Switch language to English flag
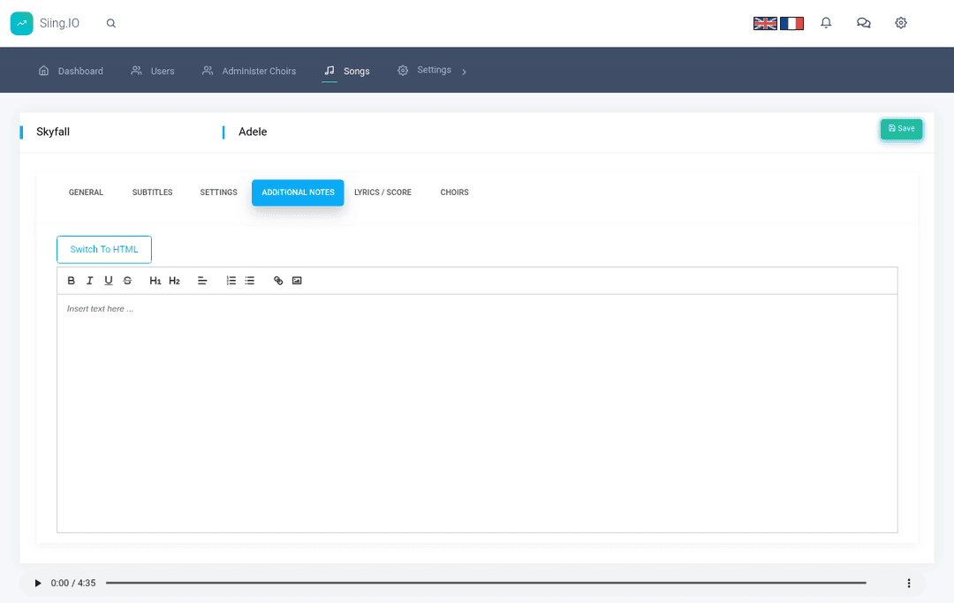The height and width of the screenshot is (603, 954). tap(765, 23)
